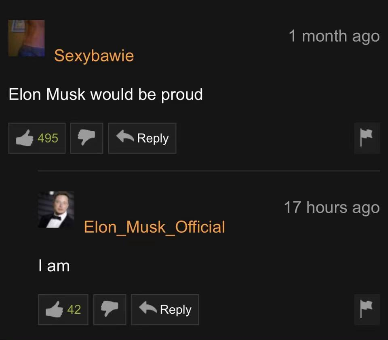Click the "1 month ago" timestamp
Image resolution: width=388 pixels, height=340 pixels.
point(334,36)
